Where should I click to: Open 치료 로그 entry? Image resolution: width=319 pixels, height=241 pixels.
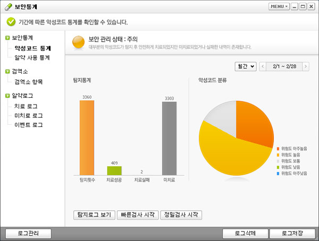coord(26,106)
